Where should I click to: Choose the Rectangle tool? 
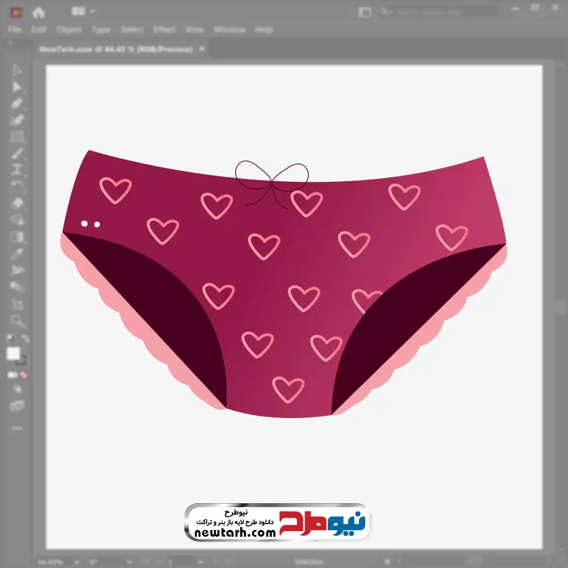pos(17,136)
